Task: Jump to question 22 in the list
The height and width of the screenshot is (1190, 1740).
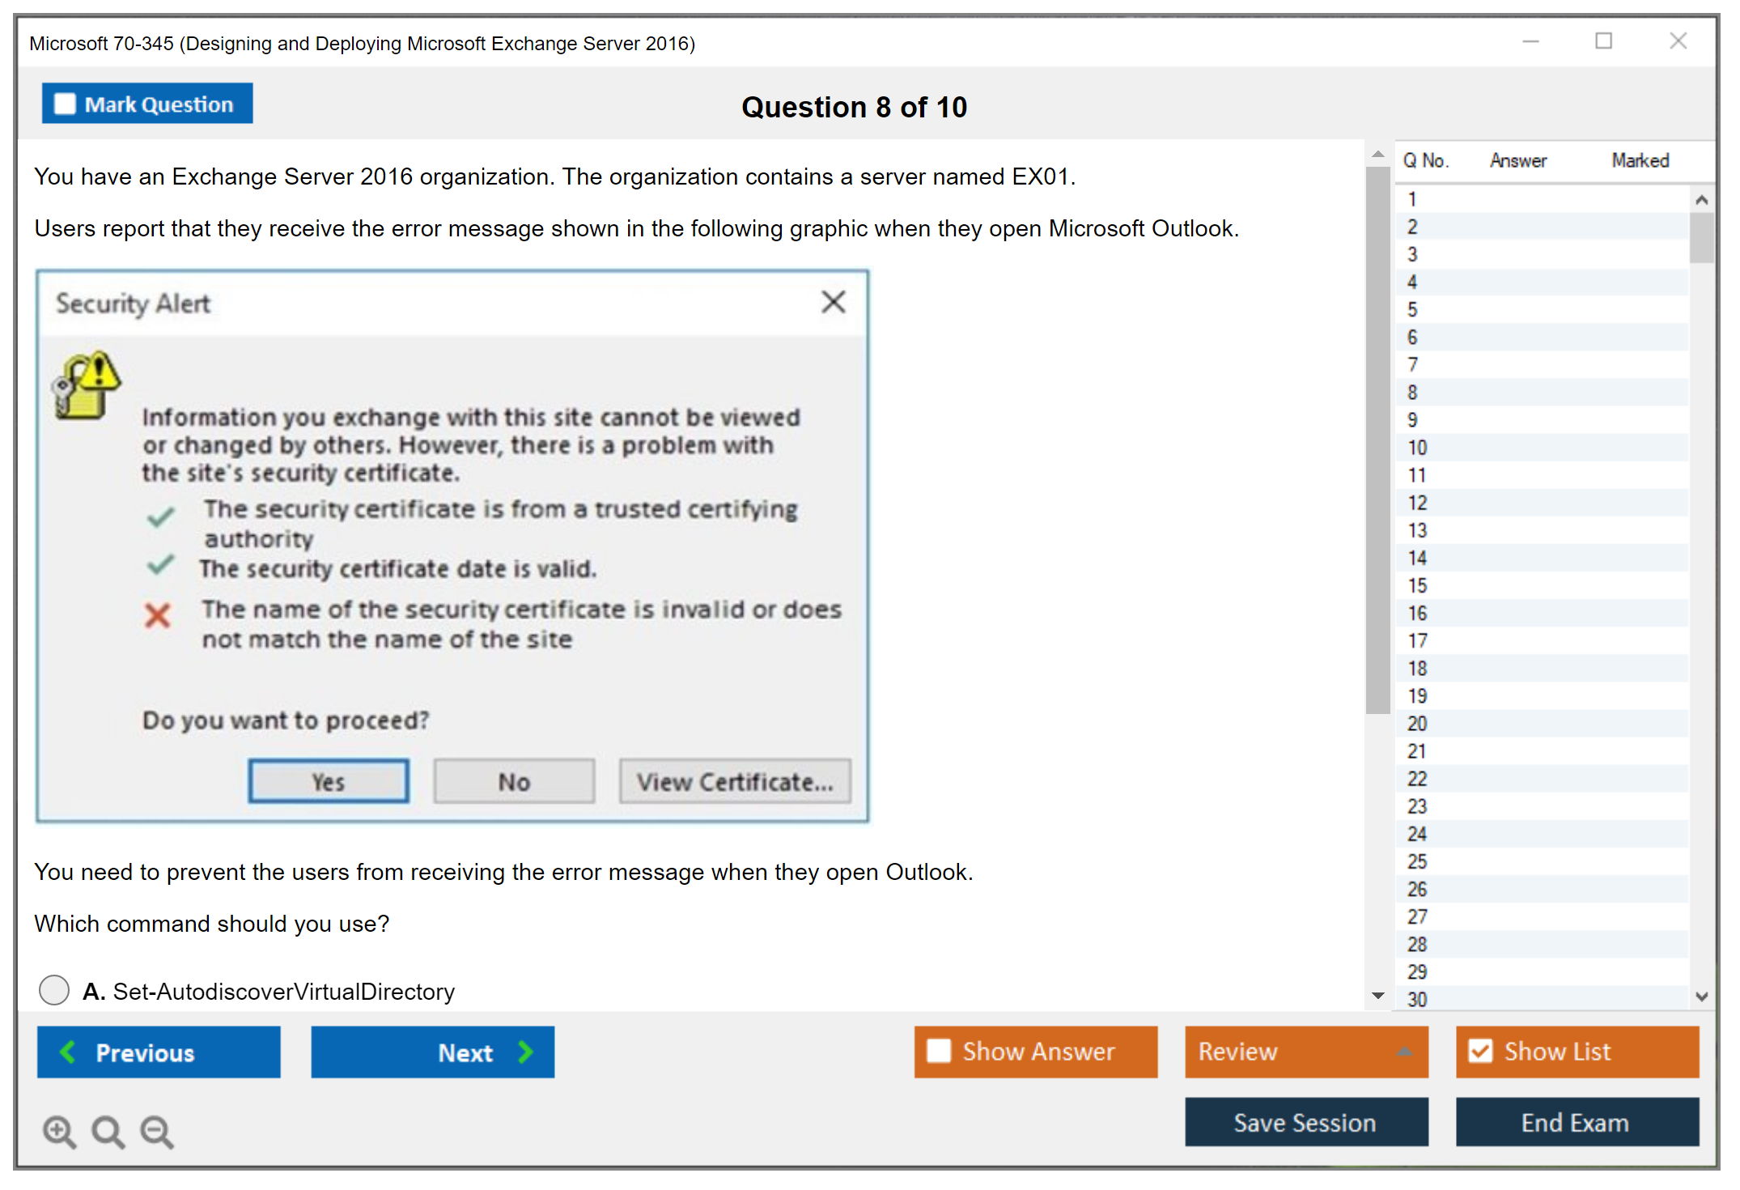Action: (x=1418, y=779)
